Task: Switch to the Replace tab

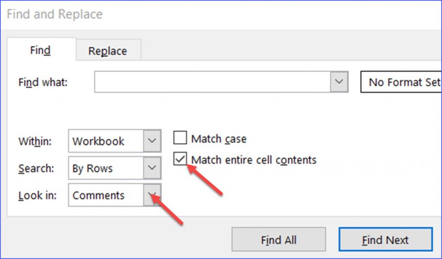Action: click(107, 50)
